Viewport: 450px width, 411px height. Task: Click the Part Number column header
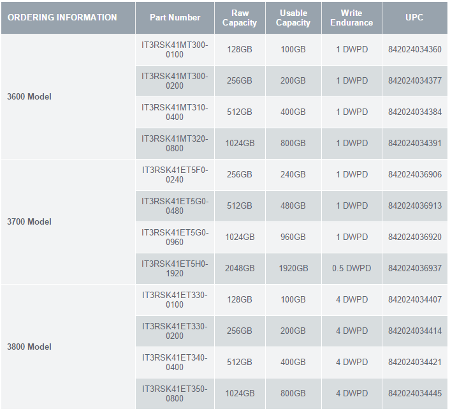pos(175,17)
